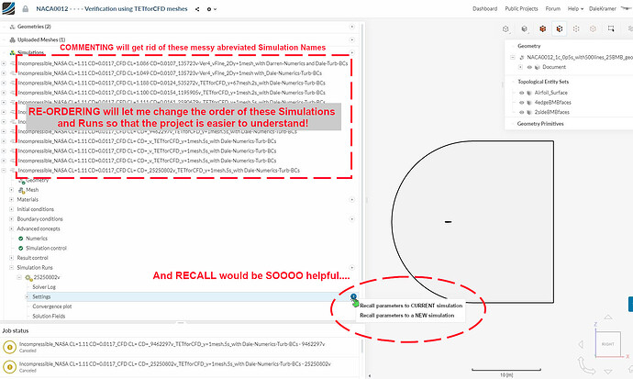Select simulation named with 535272v TETforCFD y+67mesh
The height and width of the screenshot is (379, 633).
tap(172, 83)
